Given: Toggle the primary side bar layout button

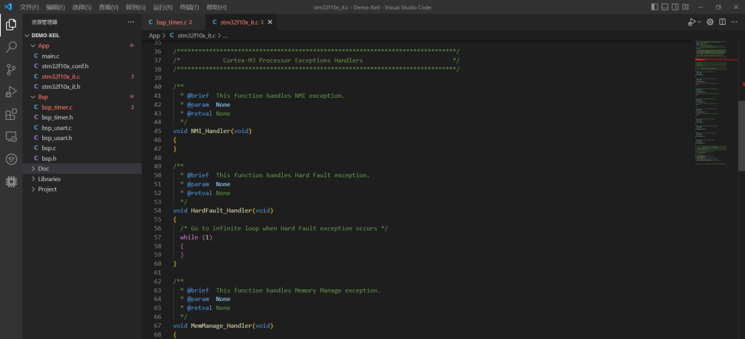Looking at the screenshot, I should click(x=655, y=7).
